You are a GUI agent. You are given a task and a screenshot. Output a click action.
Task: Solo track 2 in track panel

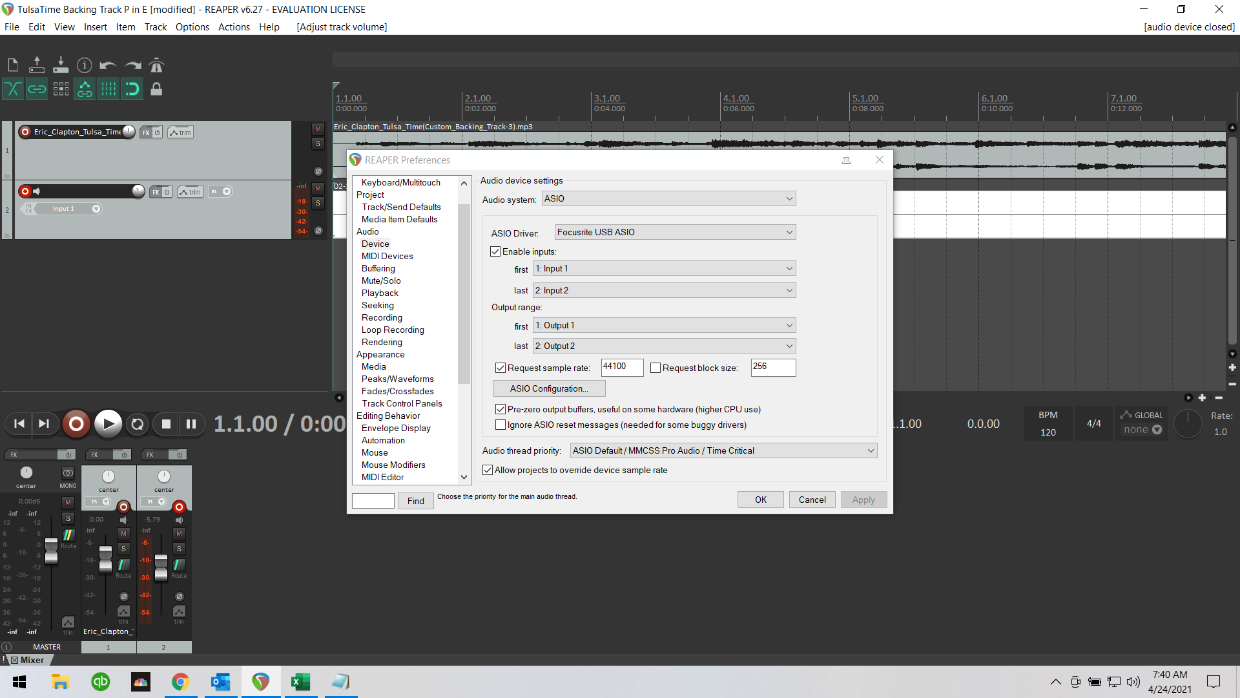pos(318,203)
